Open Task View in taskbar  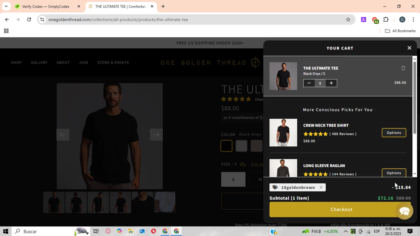pyautogui.click(x=96, y=232)
